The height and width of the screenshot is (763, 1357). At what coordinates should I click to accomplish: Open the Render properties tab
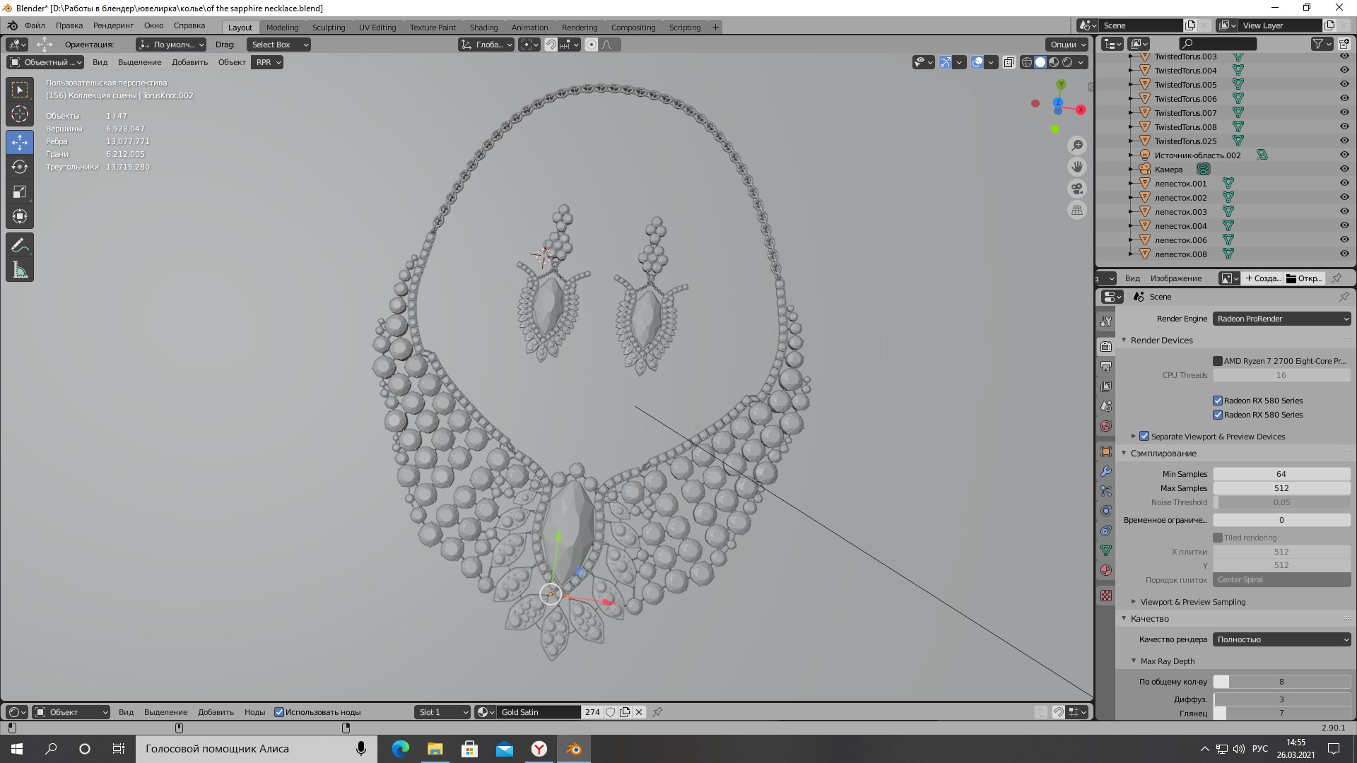pos(1106,346)
